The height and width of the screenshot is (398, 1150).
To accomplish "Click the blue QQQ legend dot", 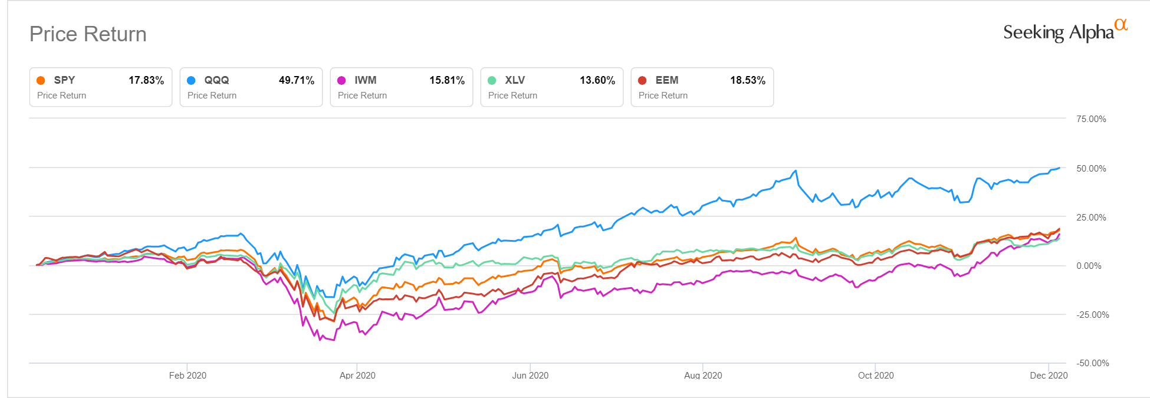I will tap(191, 81).
